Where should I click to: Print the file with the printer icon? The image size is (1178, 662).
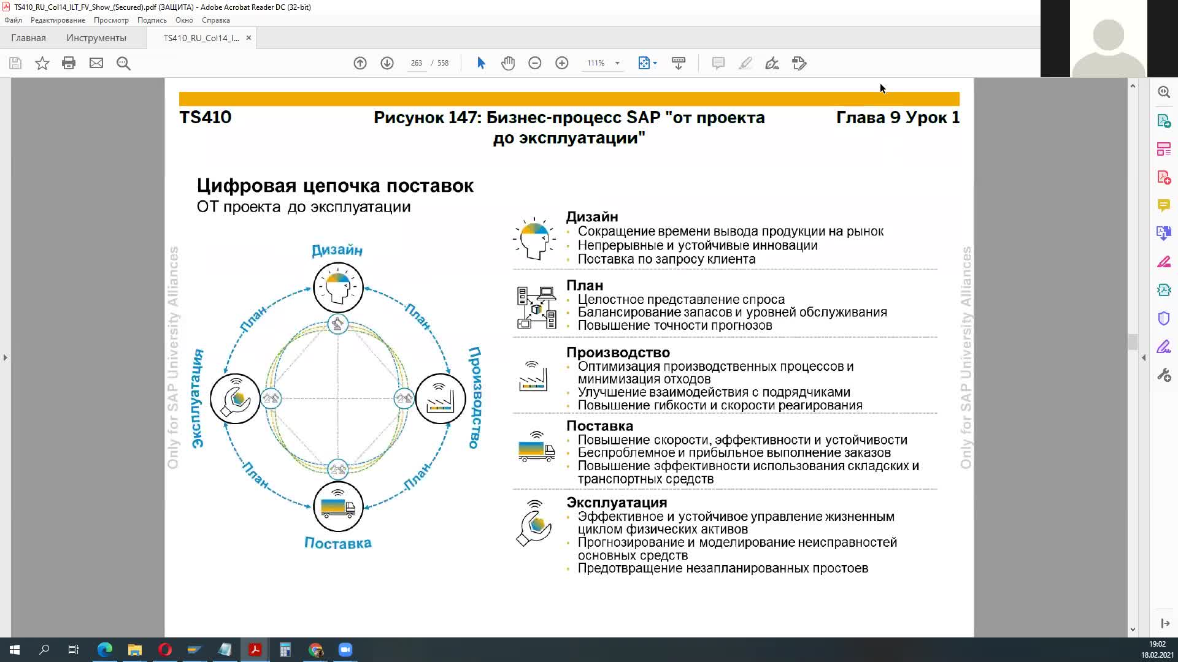(69, 63)
